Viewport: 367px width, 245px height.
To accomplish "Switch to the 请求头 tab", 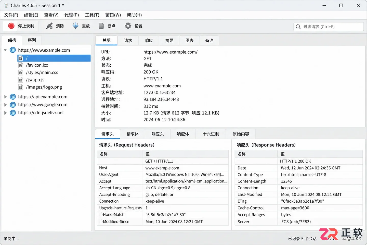I will (108, 134).
